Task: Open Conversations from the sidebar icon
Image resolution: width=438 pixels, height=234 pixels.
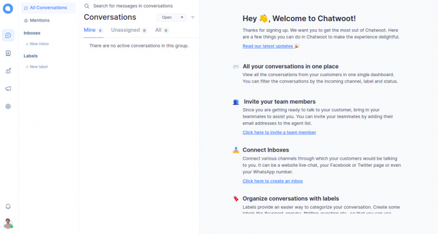Action: (x=8, y=35)
